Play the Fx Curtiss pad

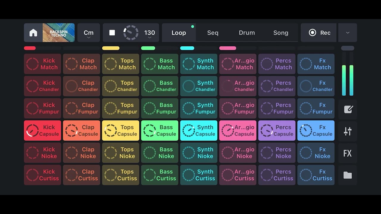316,175
